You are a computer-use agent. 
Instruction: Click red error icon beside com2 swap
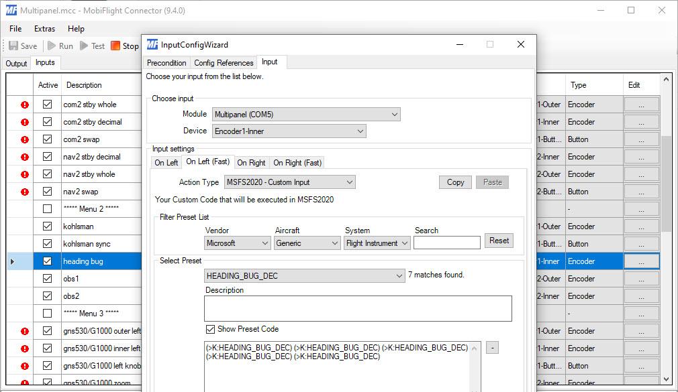[x=25, y=139]
